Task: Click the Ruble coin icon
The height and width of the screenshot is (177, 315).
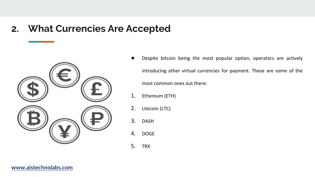Action: (96, 118)
